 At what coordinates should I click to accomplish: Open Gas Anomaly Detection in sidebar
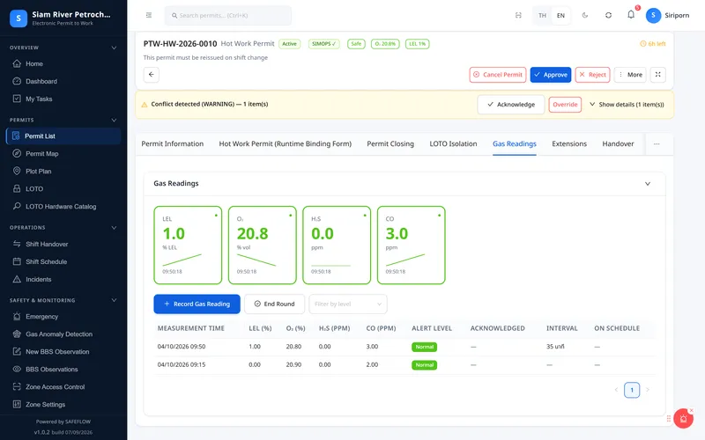pyautogui.click(x=59, y=334)
